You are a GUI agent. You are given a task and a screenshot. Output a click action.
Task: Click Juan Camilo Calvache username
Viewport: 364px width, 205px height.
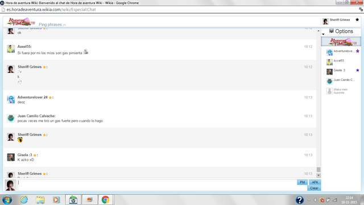point(36,116)
